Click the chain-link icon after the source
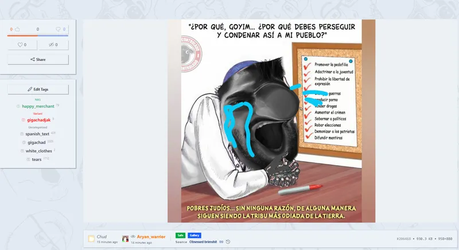The image size is (459, 250). 221,242
